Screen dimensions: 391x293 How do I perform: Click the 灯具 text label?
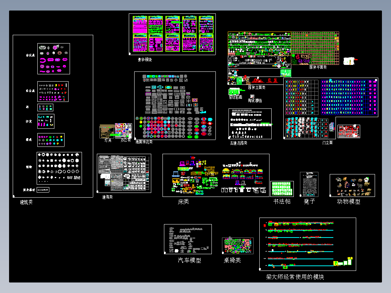point(108,140)
